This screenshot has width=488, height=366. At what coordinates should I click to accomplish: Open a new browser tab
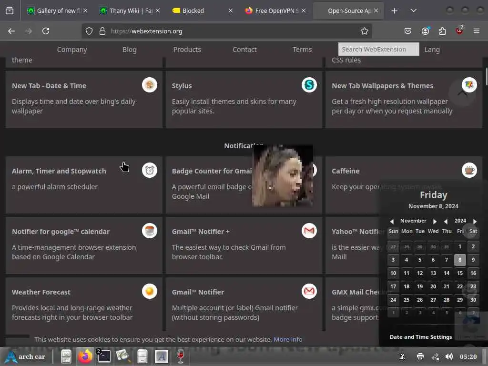point(394,10)
